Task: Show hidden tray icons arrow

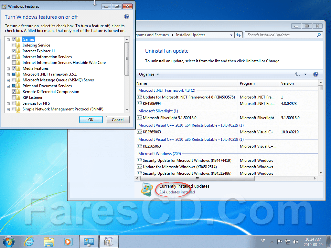Action: point(272,242)
